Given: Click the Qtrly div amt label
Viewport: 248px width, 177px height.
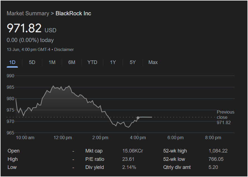Looking at the screenshot, I should [x=177, y=167].
